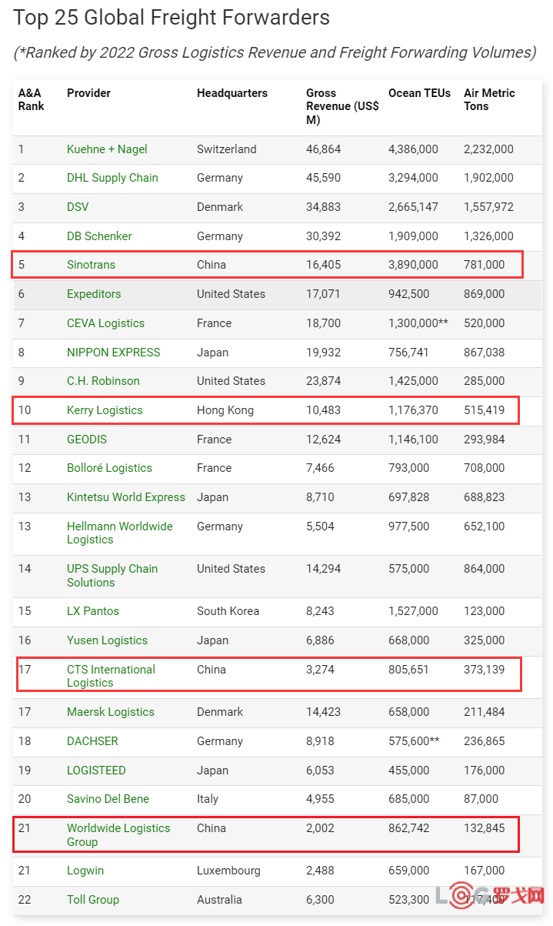This screenshot has width=553, height=926.
Task: Click the ranking criteria subtitle text
Action: [x=275, y=52]
